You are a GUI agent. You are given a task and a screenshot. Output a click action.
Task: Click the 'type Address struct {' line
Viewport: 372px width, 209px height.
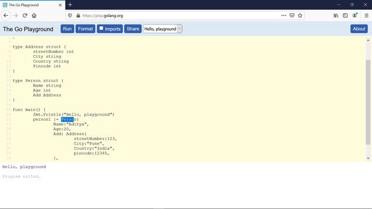[x=40, y=47]
